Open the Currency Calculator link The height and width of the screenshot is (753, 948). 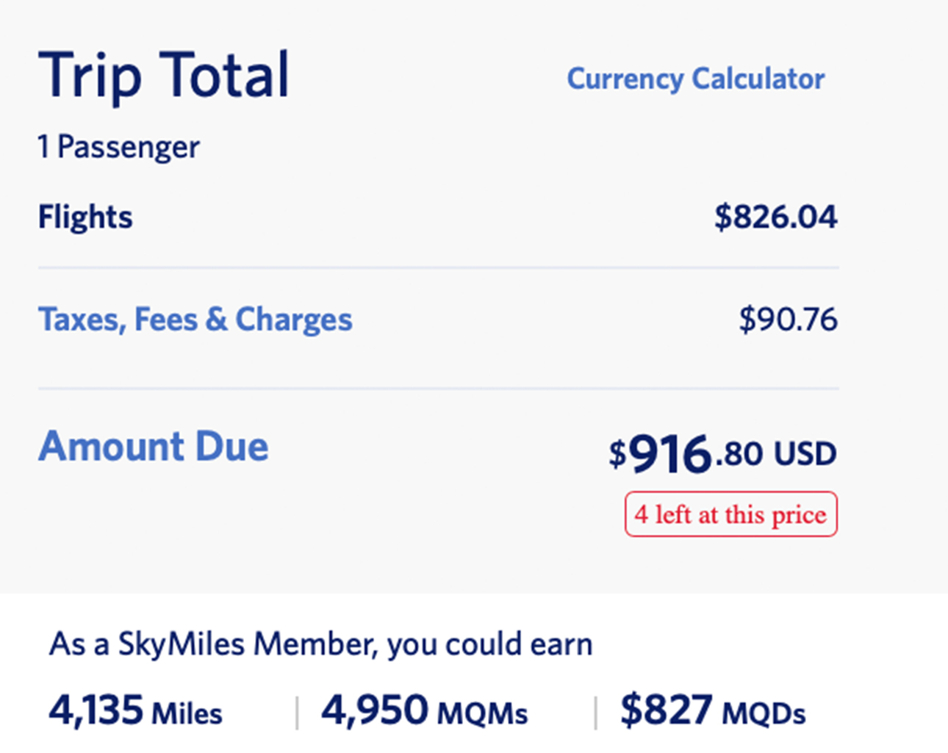[x=695, y=79]
